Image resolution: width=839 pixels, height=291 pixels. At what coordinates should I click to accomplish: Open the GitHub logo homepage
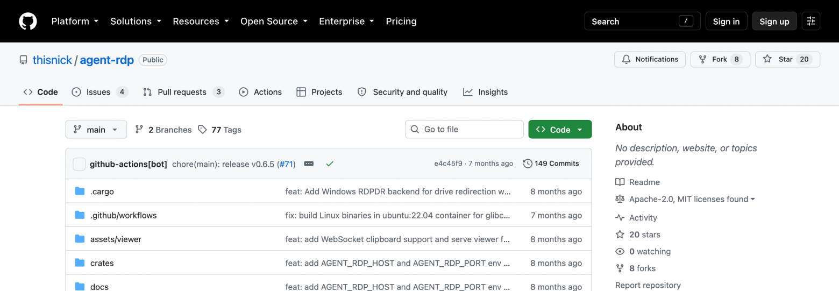pyautogui.click(x=28, y=22)
